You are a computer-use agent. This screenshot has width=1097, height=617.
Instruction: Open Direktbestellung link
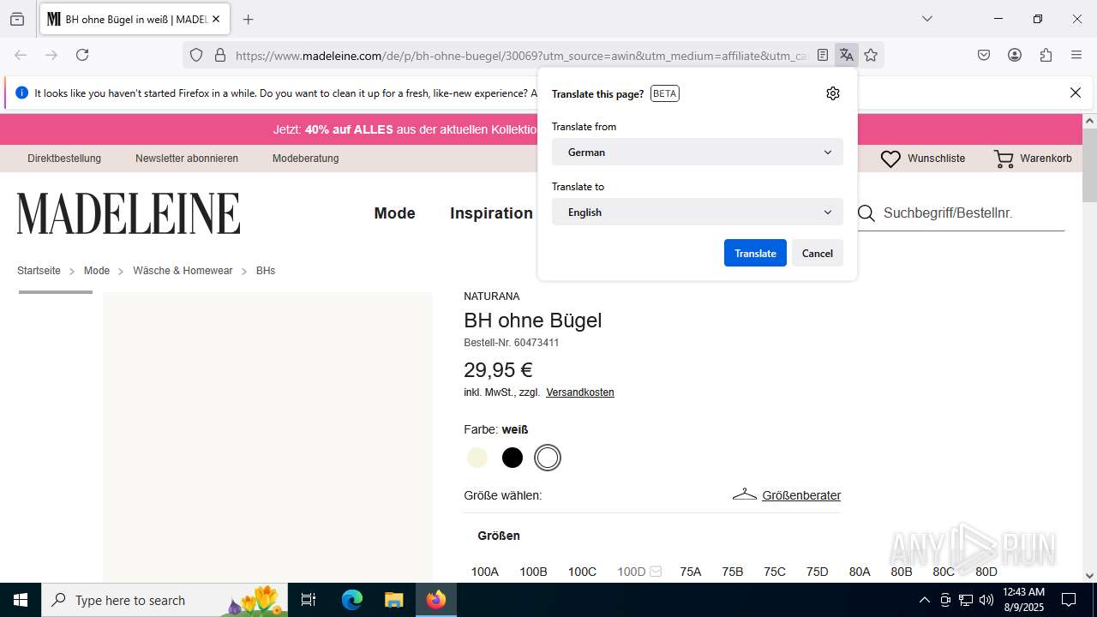(x=64, y=159)
